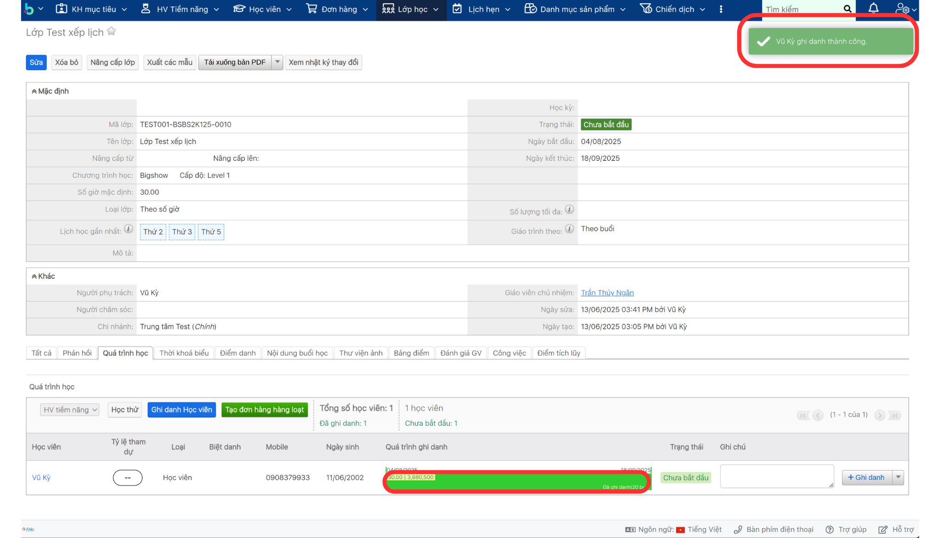Click info icon beside Giáo trình theo
The width and height of the screenshot is (940, 538).
click(x=569, y=229)
